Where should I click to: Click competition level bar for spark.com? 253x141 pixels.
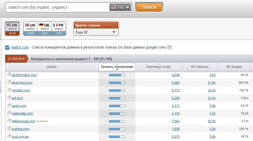pos(117,106)
